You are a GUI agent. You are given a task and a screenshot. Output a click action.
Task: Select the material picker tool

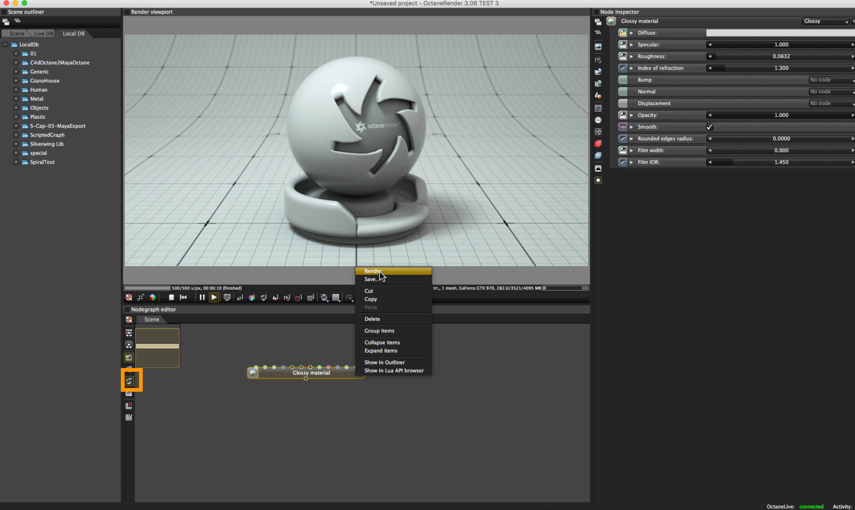click(x=264, y=298)
